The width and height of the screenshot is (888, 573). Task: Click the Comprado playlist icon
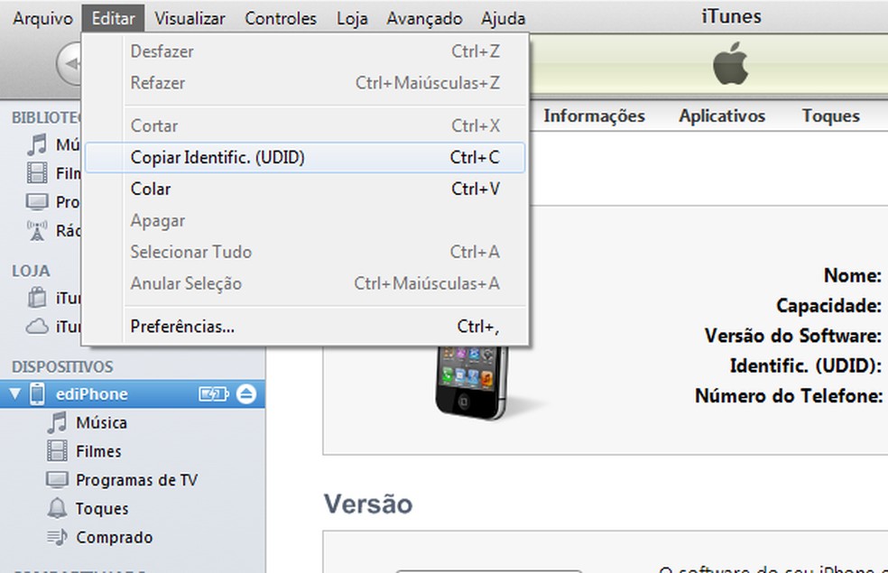click(x=57, y=537)
